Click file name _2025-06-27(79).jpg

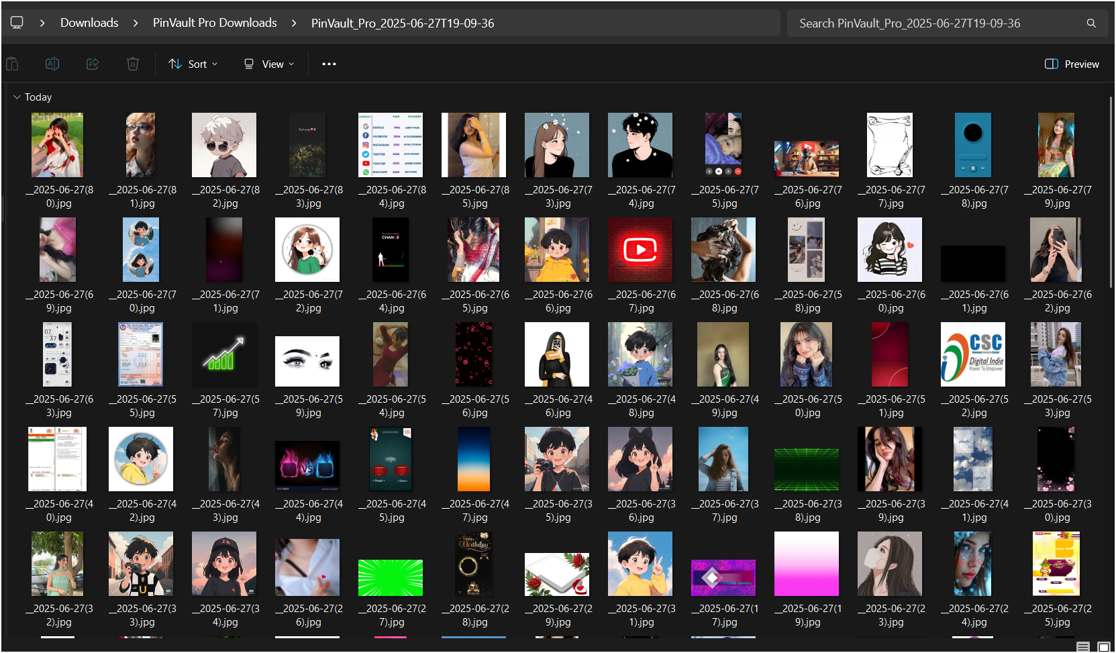pyautogui.click(x=1058, y=197)
